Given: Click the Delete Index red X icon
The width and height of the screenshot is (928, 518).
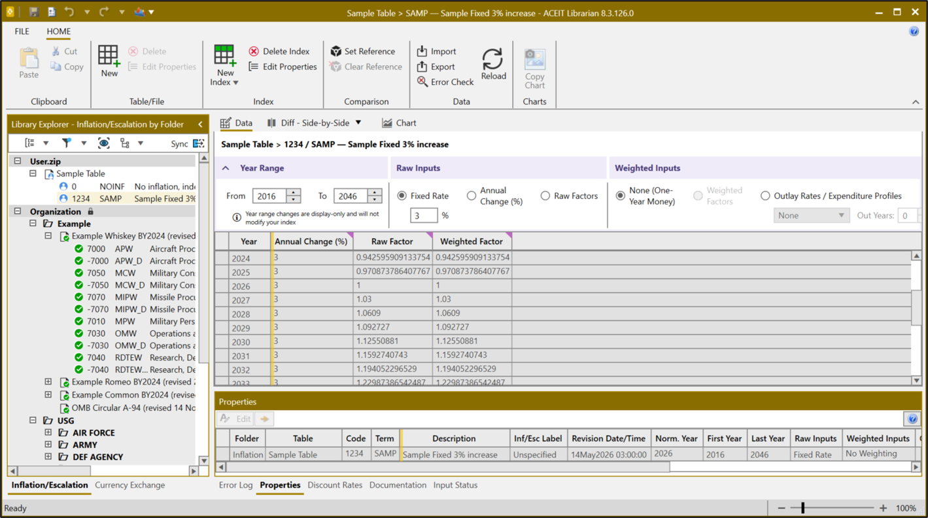Looking at the screenshot, I should coord(254,51).
